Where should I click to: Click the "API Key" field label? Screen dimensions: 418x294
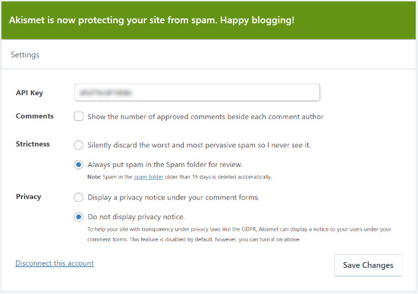pyautogui.click(x=30, y=93)
